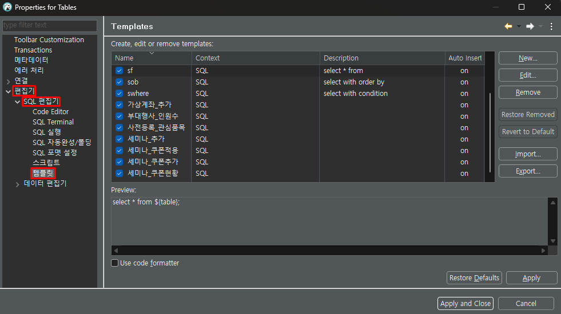This screenshot has height=314, width=561.
Task: Open the three-dot view menu
Action: (551, 26)
